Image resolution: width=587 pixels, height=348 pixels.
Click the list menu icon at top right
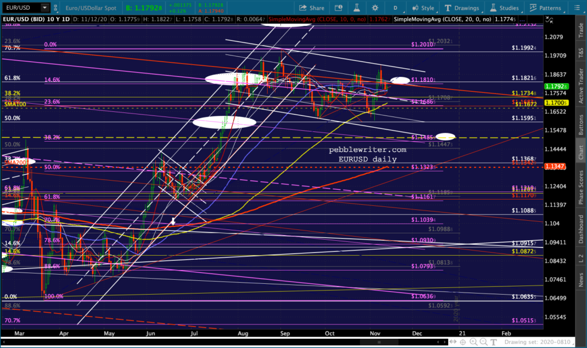tap(578, 8)
